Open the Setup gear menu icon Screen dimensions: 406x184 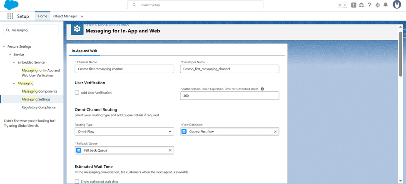pos(378,5)
